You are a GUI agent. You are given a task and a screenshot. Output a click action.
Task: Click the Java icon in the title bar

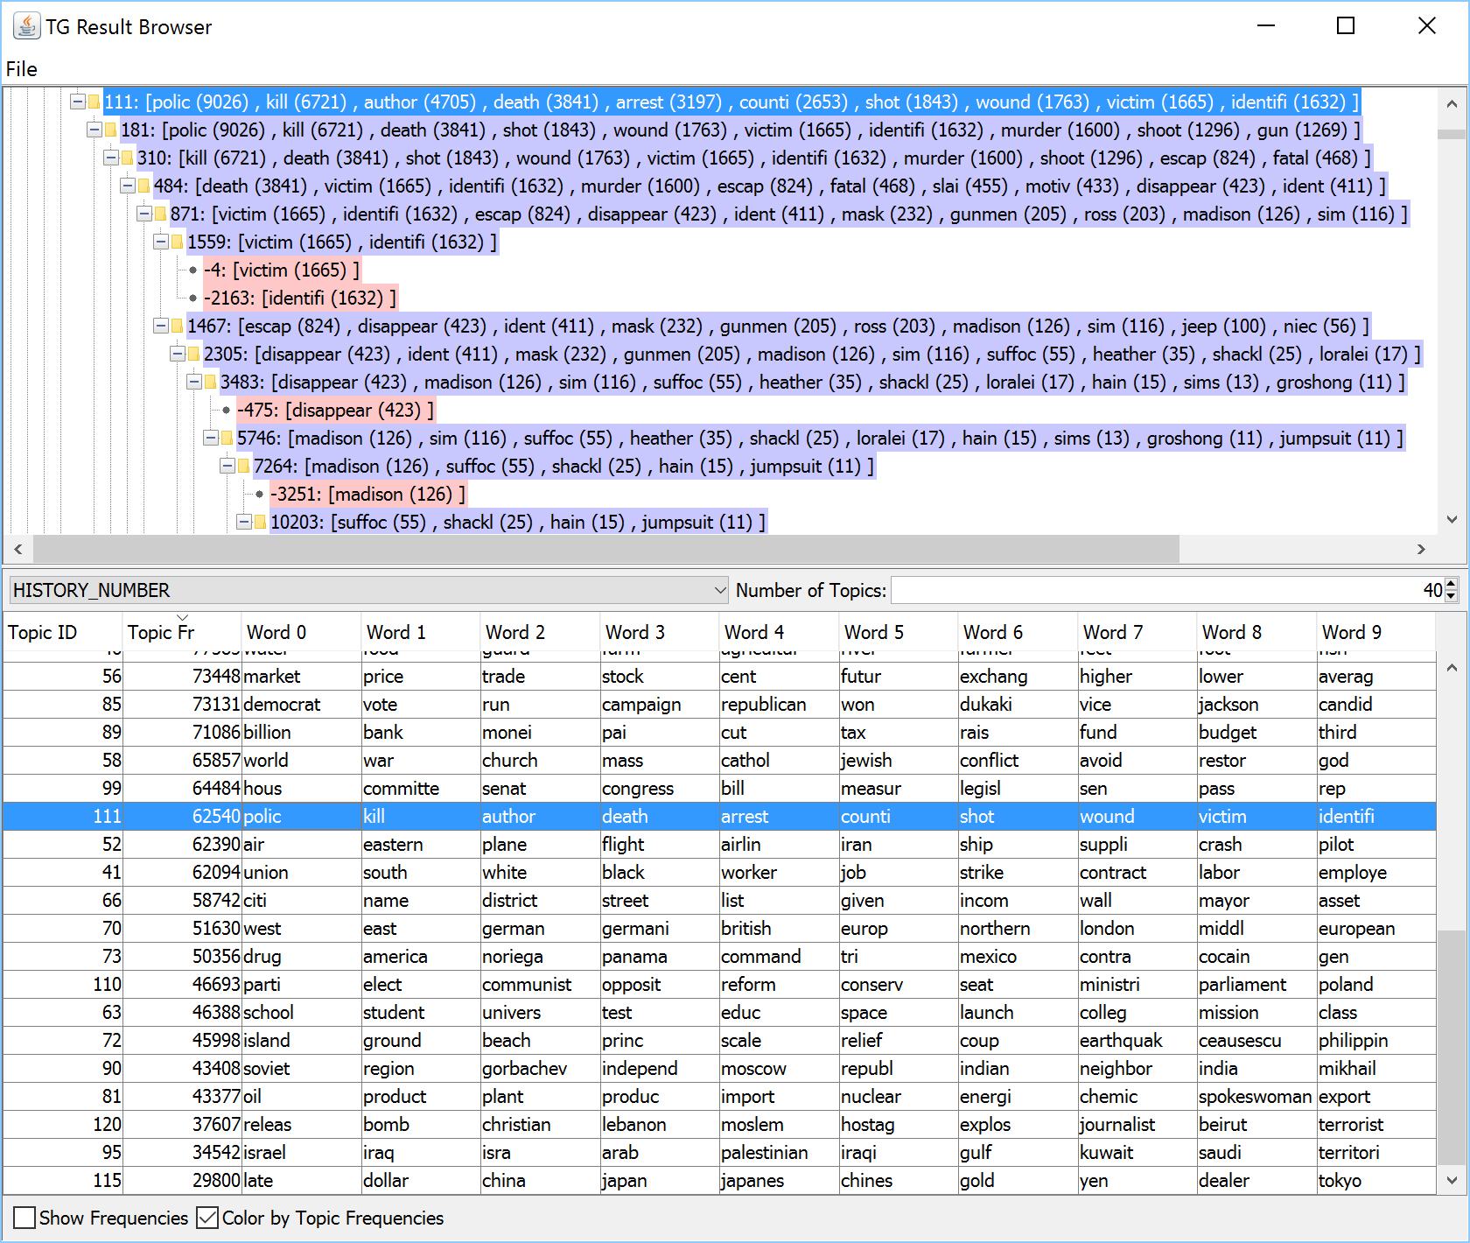click(26, 26)
